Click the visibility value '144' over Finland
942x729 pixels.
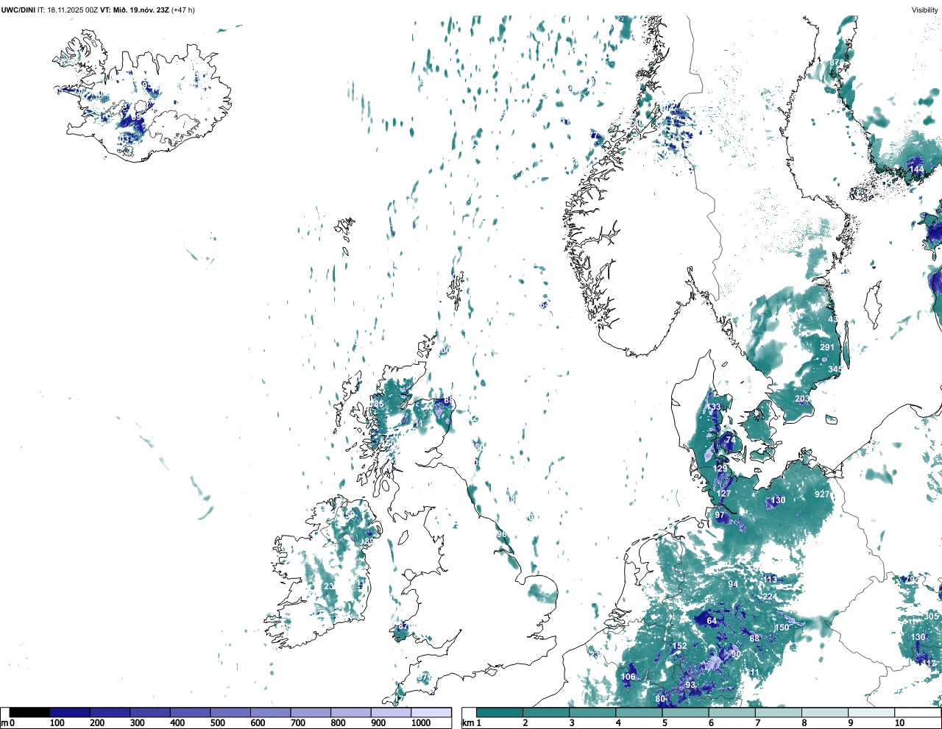(x=916, y=169)
